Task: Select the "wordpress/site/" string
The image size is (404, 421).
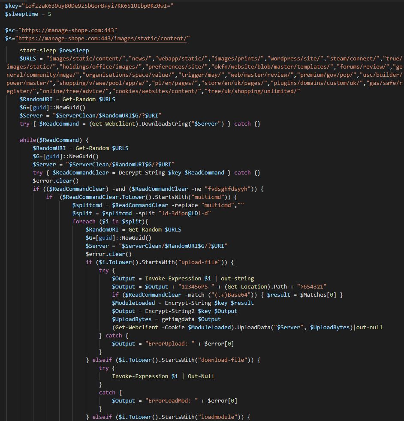Action: point(296,59)
